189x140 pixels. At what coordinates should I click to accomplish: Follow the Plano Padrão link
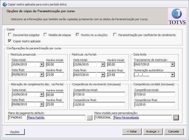36,117
